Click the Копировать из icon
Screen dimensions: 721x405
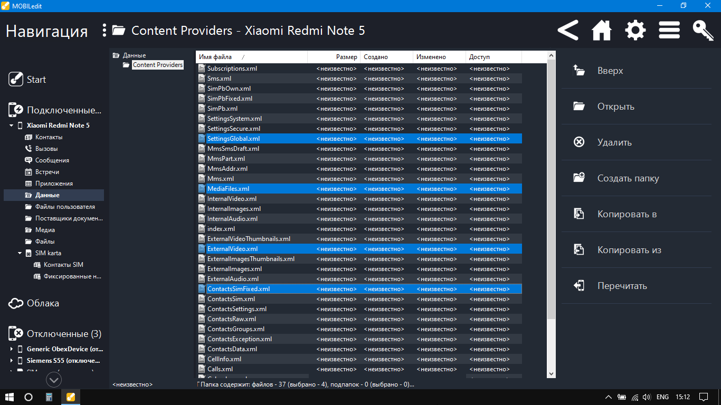(x=579, y=249)
